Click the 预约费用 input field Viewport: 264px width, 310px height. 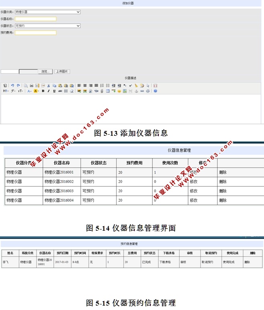pos(36,32)
